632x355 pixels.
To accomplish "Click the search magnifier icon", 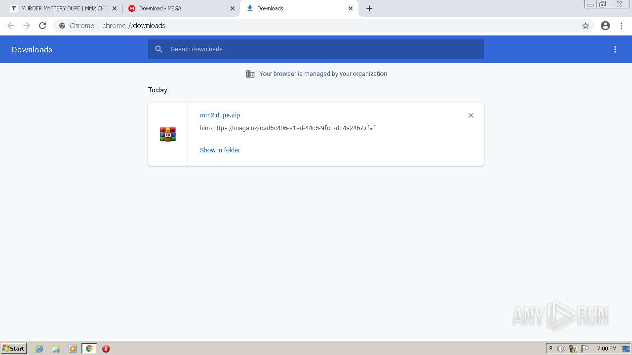I will [159, 49].
